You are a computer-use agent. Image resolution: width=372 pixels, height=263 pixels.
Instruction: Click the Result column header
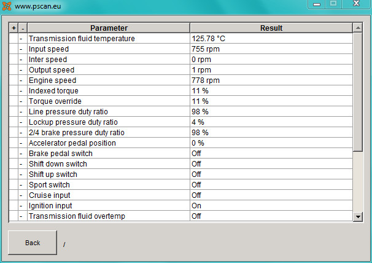tap(271, 28)
